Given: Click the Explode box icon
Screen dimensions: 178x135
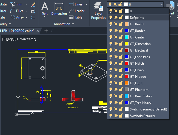Looking at the screenshot, I should point(33,11).
